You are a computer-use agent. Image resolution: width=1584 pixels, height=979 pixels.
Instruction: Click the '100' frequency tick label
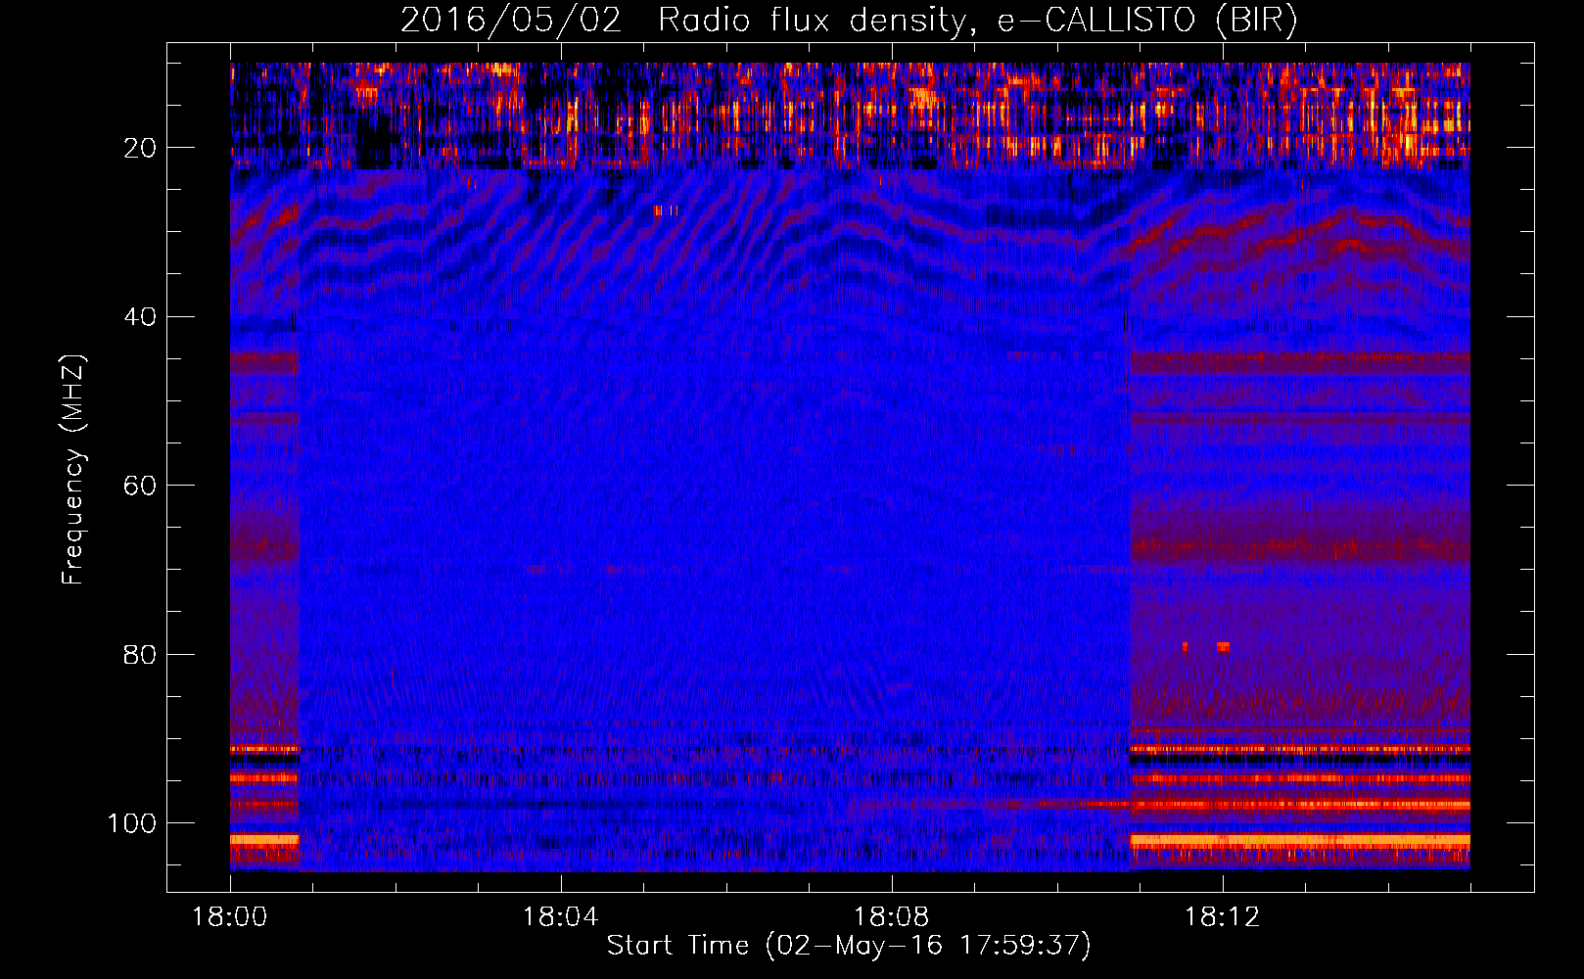(x=132, y=823)
